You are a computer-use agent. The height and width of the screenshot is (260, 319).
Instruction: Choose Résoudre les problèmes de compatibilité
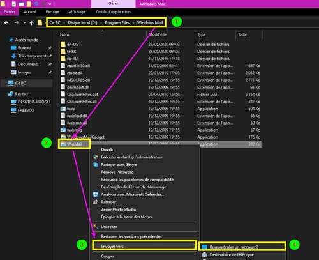point(137,180)
